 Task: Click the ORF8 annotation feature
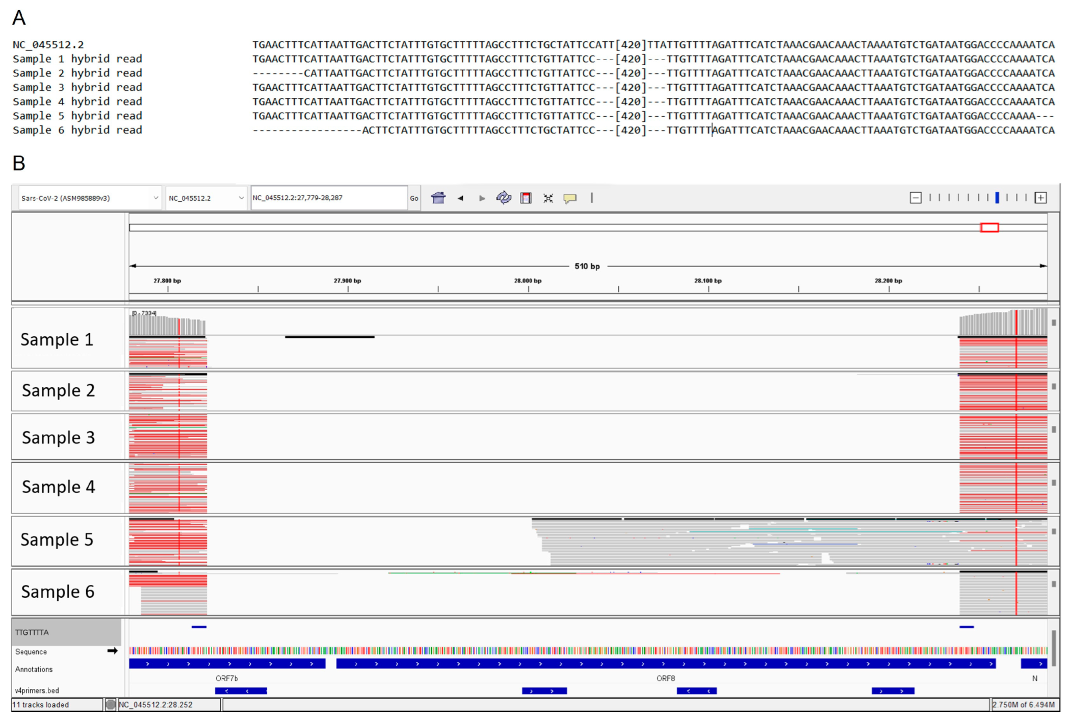click(665, 663)
